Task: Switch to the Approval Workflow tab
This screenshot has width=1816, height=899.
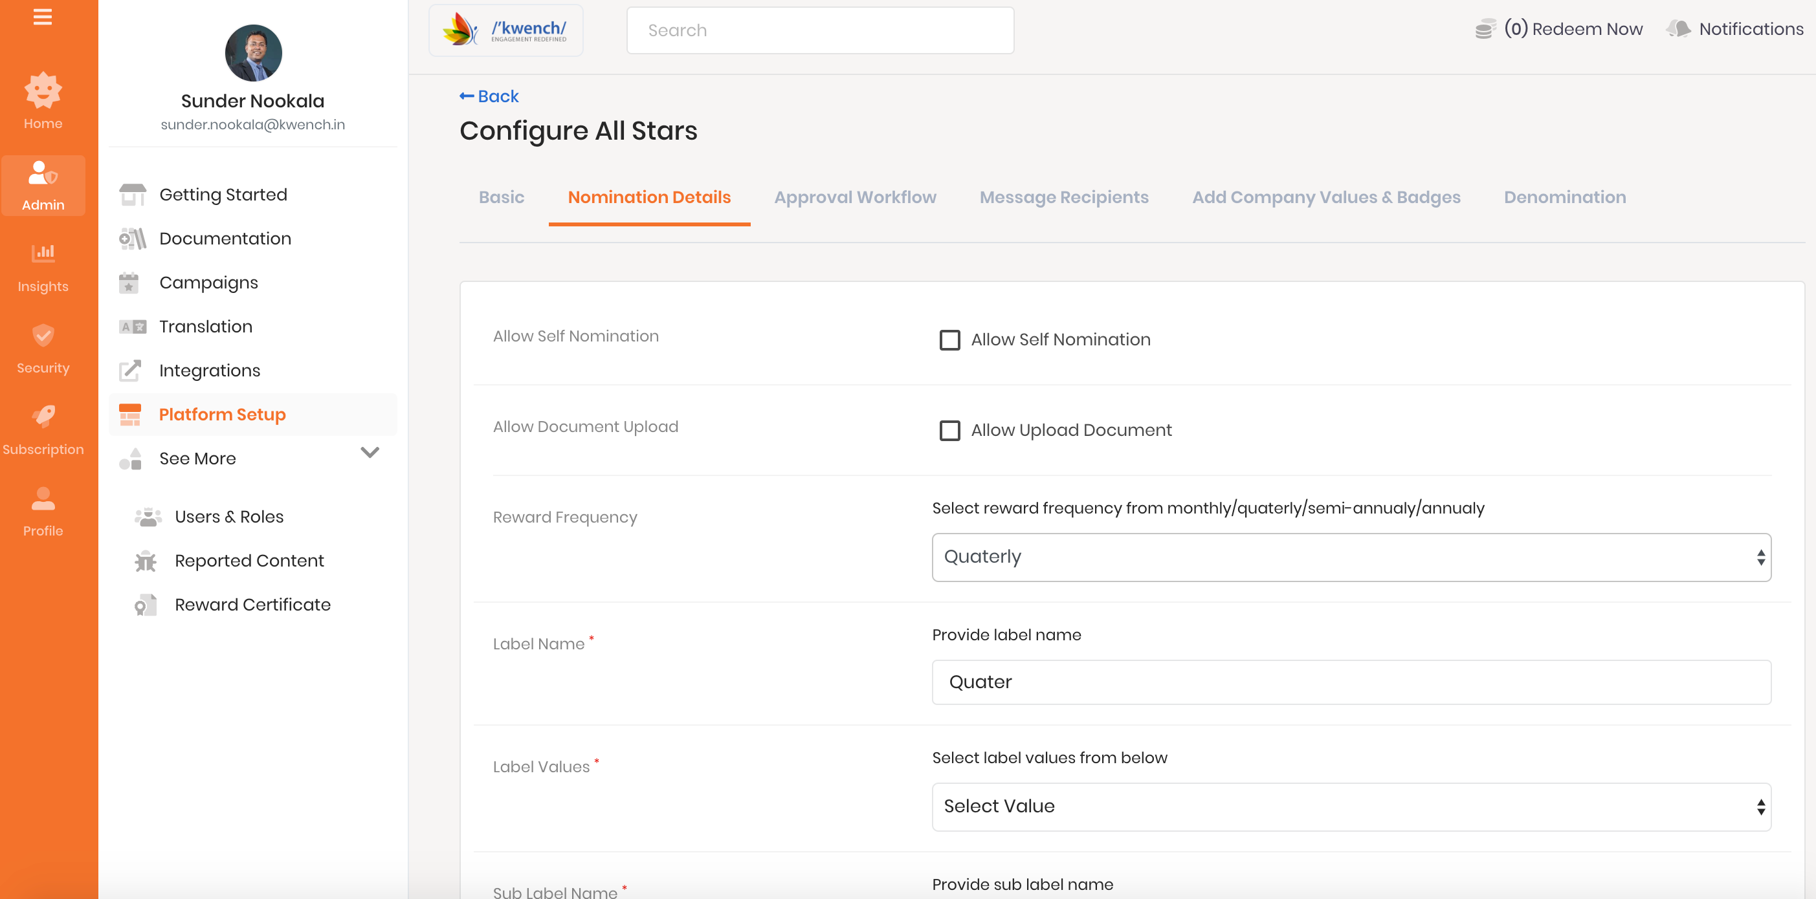Action: pyautogui.click(x=854, y=197)
